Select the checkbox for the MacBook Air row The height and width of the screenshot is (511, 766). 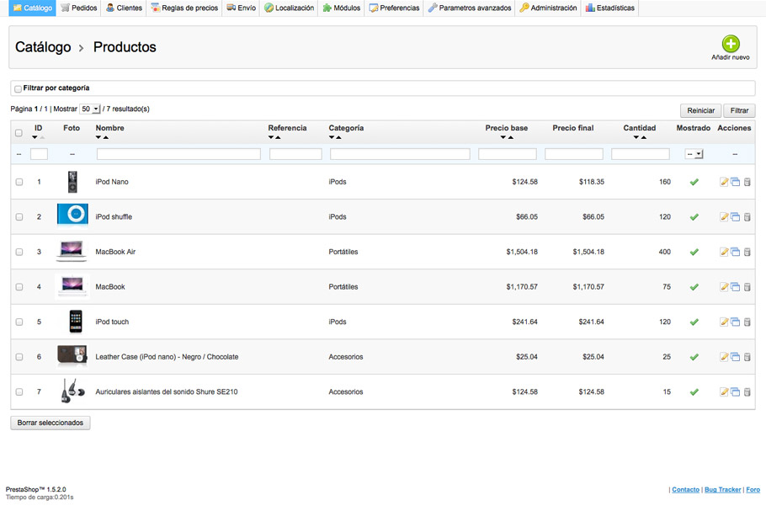(x=19, y=252)
